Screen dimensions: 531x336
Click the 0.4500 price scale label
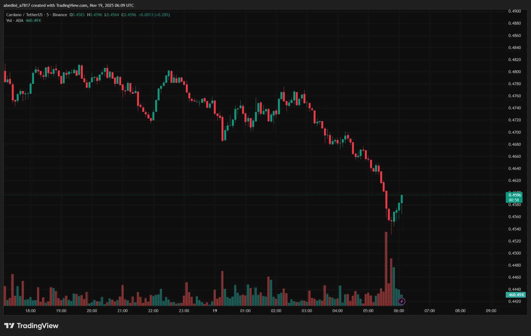click(x=515, y=253)
